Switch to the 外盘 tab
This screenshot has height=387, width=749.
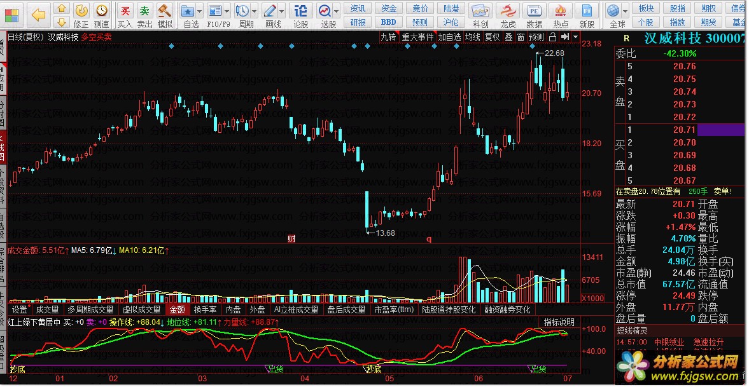click(258, 309)
